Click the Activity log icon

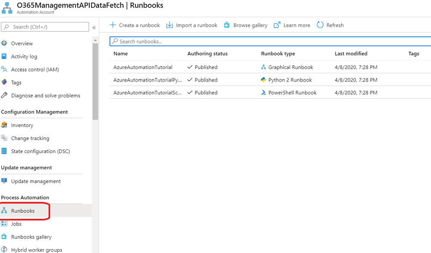pyautogui.click(x=4, y=56)
